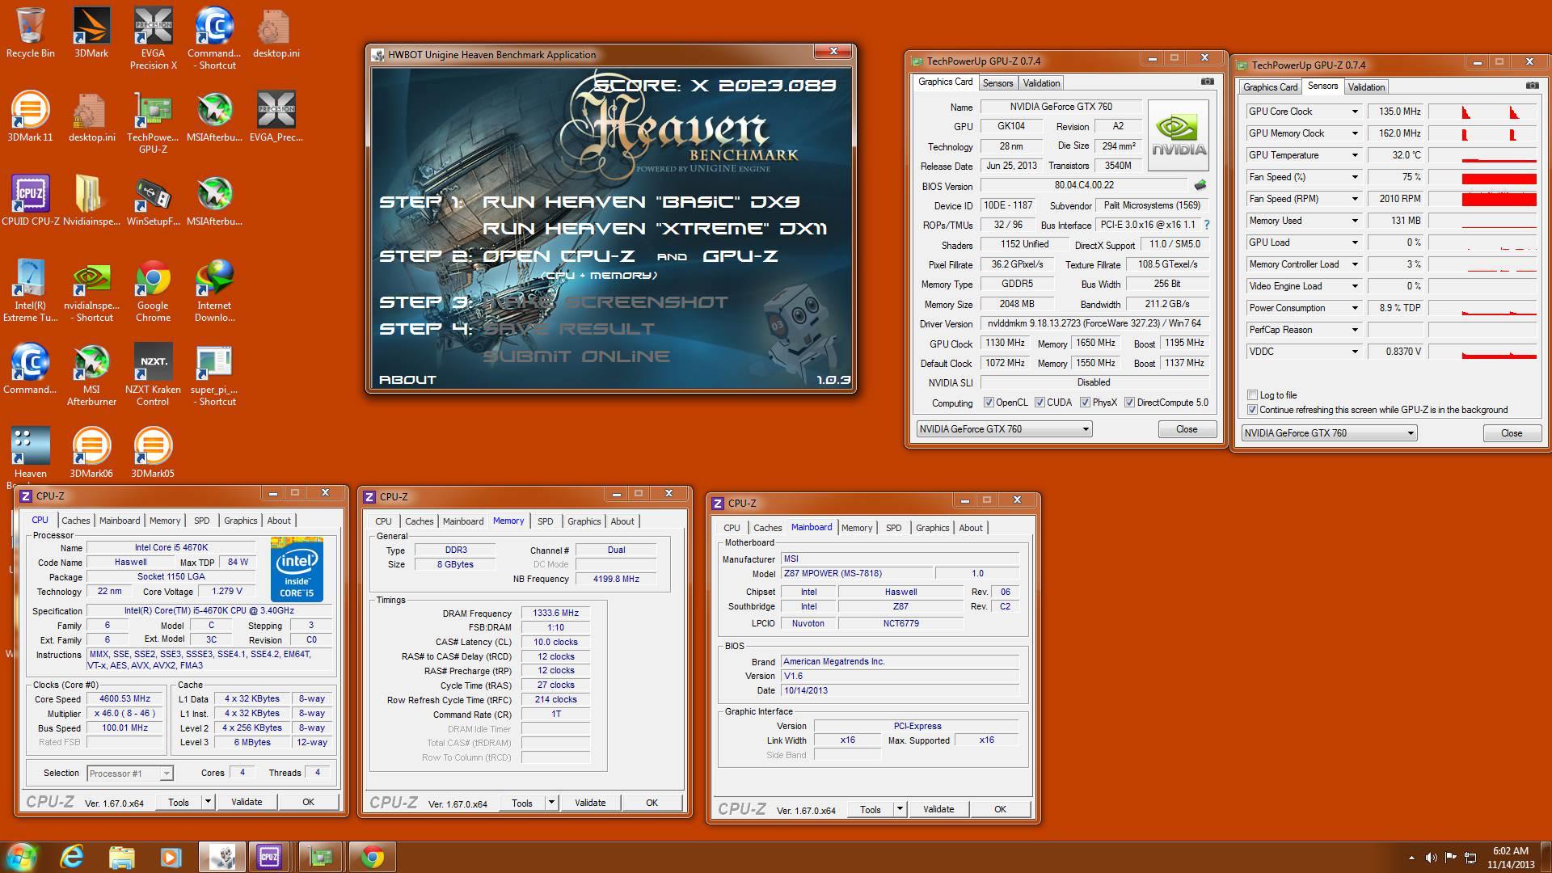Image resolution: width=1552 pixels, height=873 pixels.
Task: Open the 3DMark 11 desktop icon
Action: pos(31,117)
